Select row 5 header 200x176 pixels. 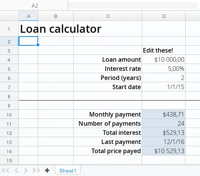tap(9, 69)
